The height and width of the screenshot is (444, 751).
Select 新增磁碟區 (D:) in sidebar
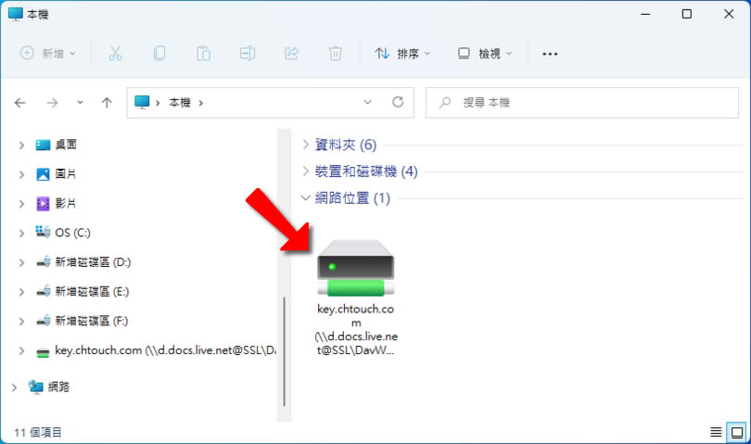[x=83, y=262]
